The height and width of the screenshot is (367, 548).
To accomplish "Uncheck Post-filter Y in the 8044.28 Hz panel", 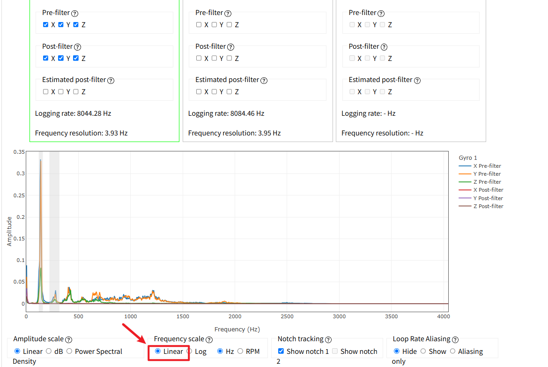I will 61,58.
